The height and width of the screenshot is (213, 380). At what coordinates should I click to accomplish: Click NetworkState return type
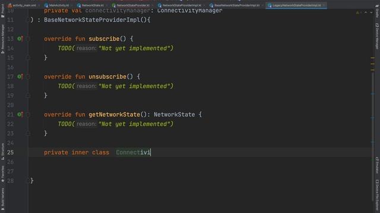point(174,114)
